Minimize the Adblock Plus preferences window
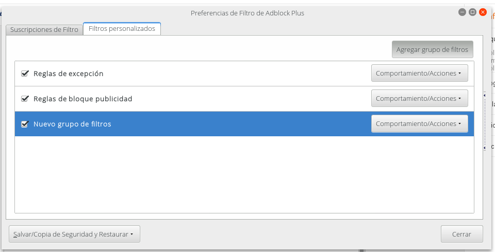495x252 pixels. (x=462, y=12)
